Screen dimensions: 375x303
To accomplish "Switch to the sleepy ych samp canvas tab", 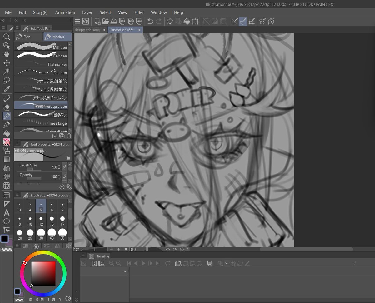I will [x=89, y=30].
